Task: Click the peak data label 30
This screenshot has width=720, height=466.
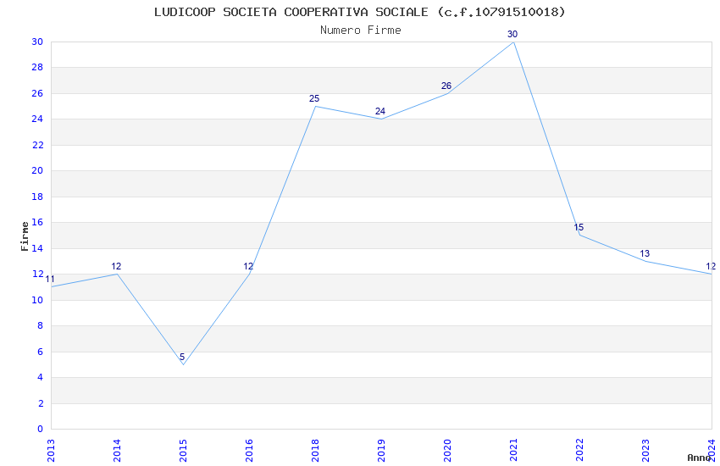Action: [x=512, y=34]
